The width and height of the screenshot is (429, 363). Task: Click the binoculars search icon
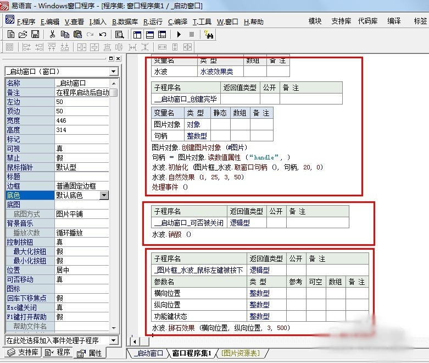point(209,34)
